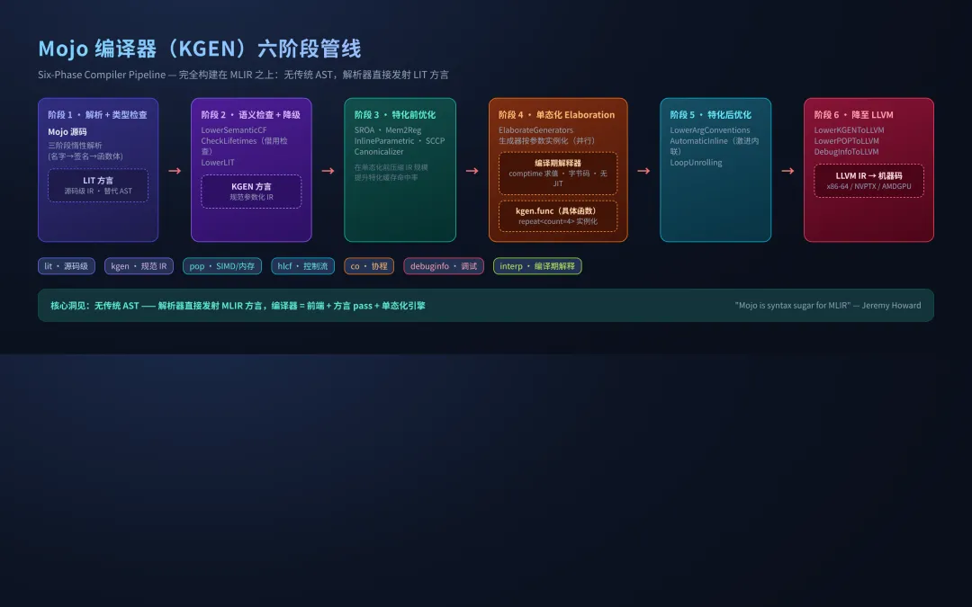Select the '编译期解释器' dashed box
The image size is (972, 607).
coord(558,174)
